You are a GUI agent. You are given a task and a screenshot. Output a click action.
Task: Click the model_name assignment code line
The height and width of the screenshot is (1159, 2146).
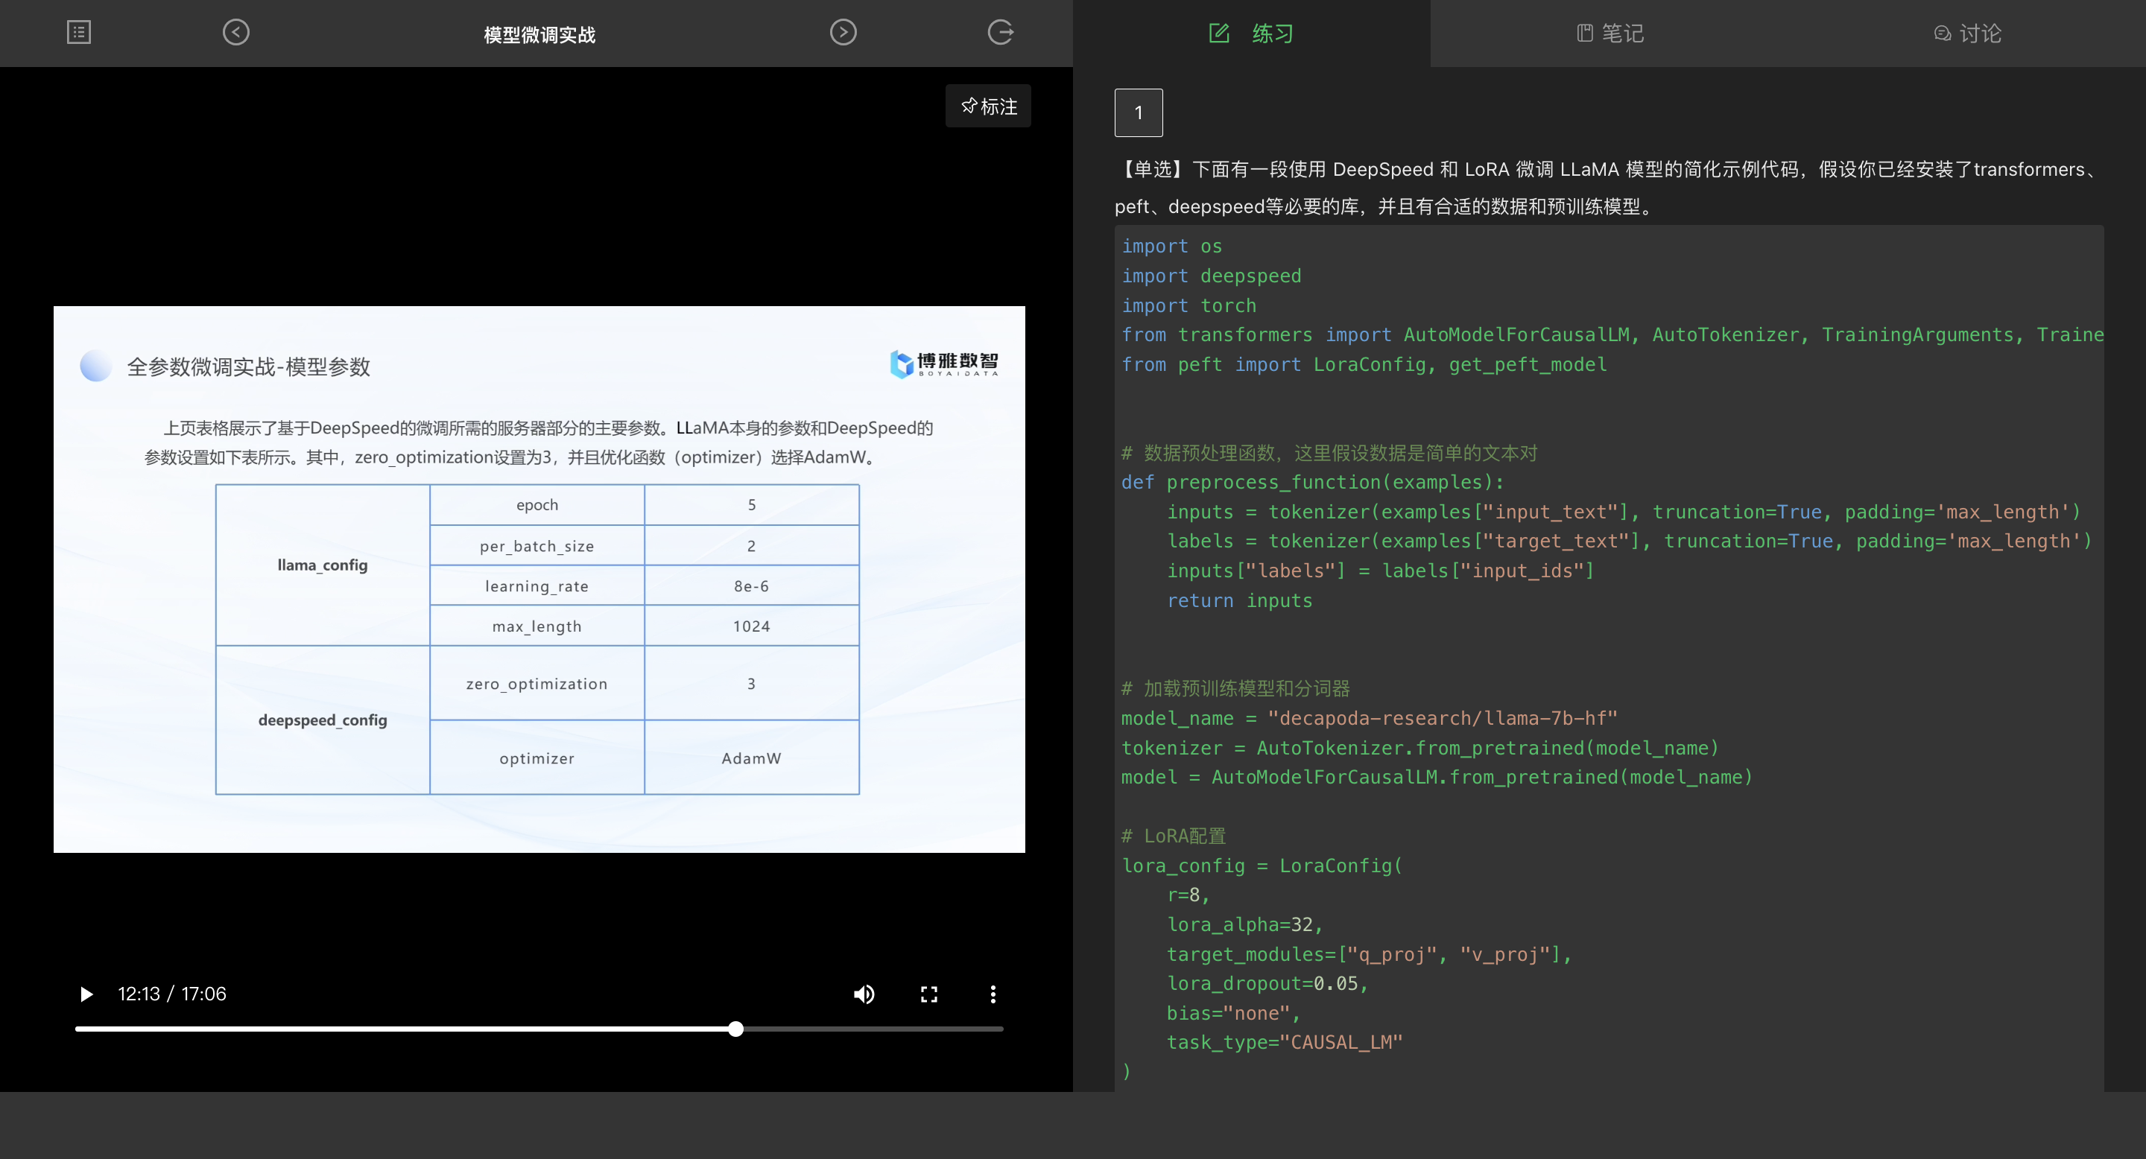coord(1370,718)
